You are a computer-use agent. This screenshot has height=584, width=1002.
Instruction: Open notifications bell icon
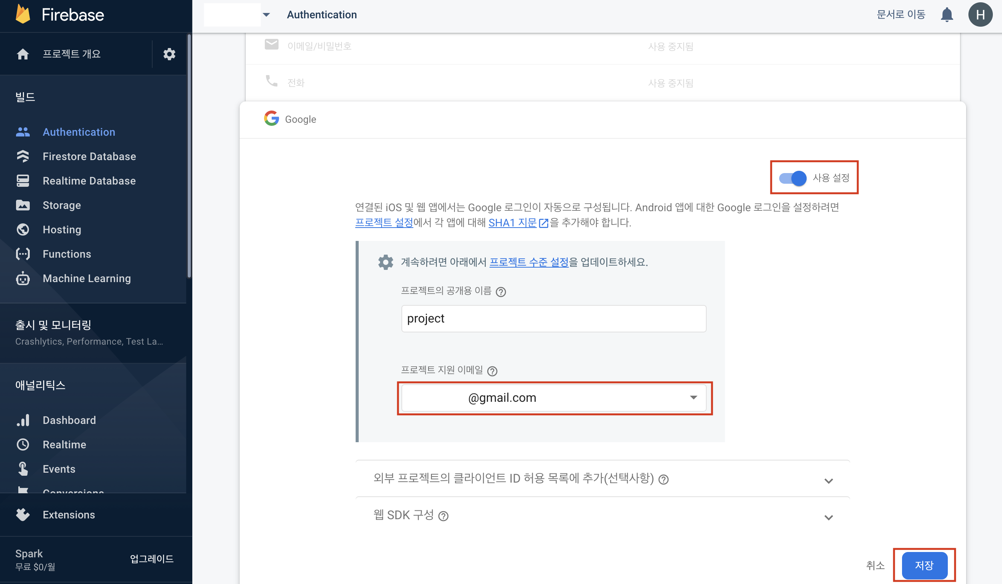click(x=946, y=15)
